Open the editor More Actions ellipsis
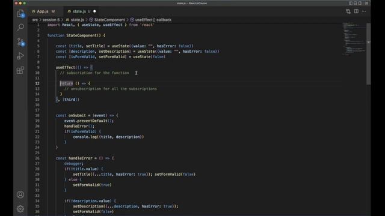This screenshot has width=385, height=216. coord(364,11)
